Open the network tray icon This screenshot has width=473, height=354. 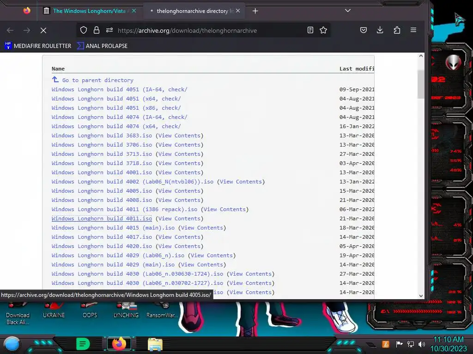pyautogui.click(x=411, y=344)
